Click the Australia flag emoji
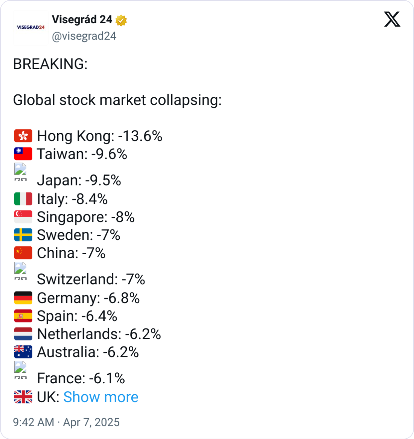 click(x=23, y=352)
